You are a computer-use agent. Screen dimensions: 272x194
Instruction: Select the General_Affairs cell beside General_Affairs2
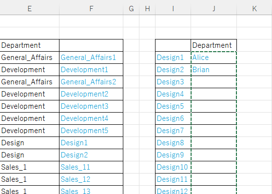coord(29,82)
